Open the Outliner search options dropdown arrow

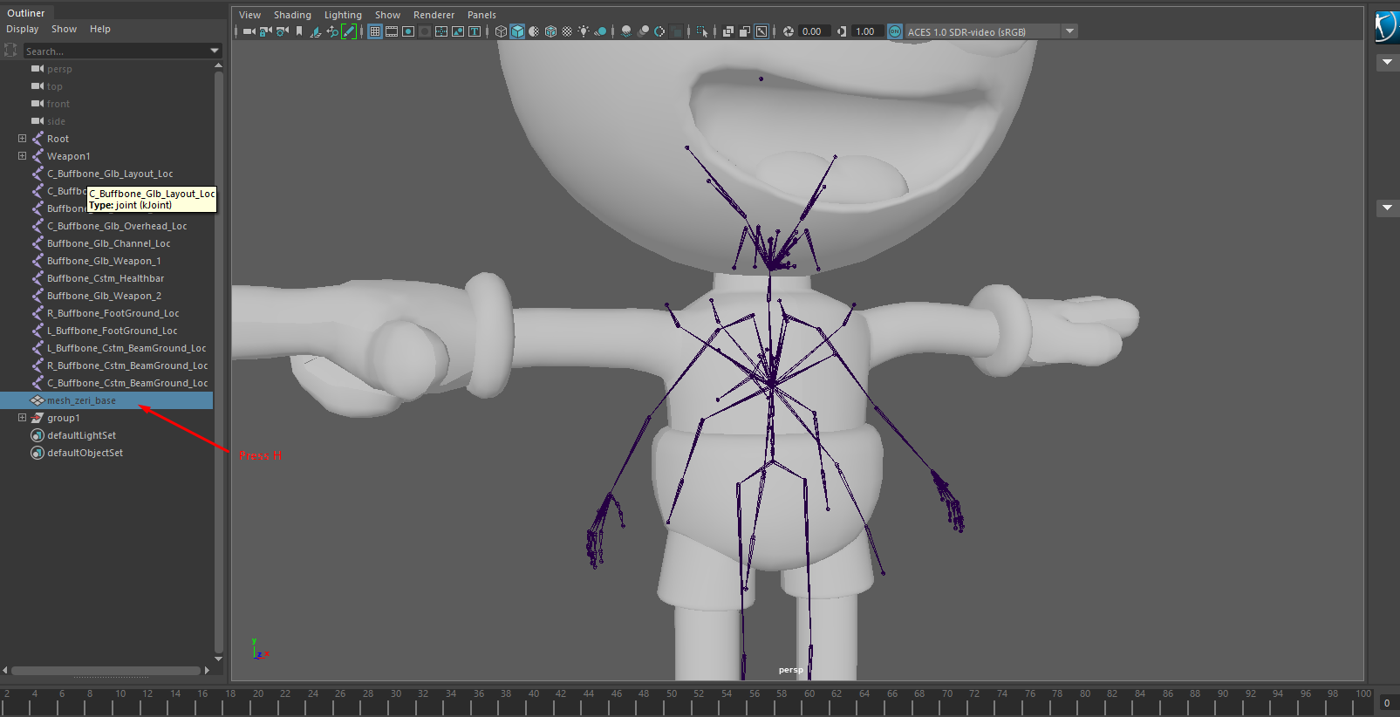click(x=215, y=51)
